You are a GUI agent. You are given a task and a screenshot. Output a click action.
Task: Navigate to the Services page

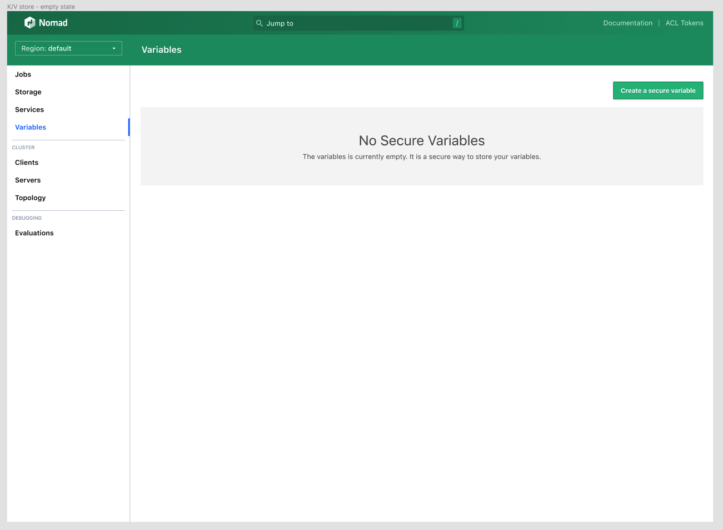pos(29,109)
